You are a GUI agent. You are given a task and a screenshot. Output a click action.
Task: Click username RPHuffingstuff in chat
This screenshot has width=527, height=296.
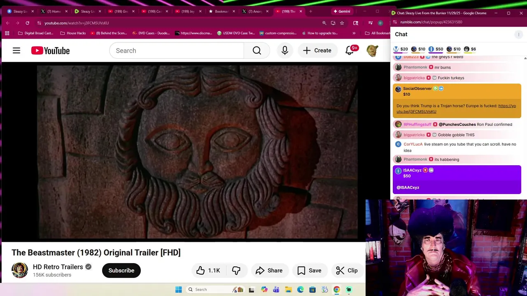417,125
